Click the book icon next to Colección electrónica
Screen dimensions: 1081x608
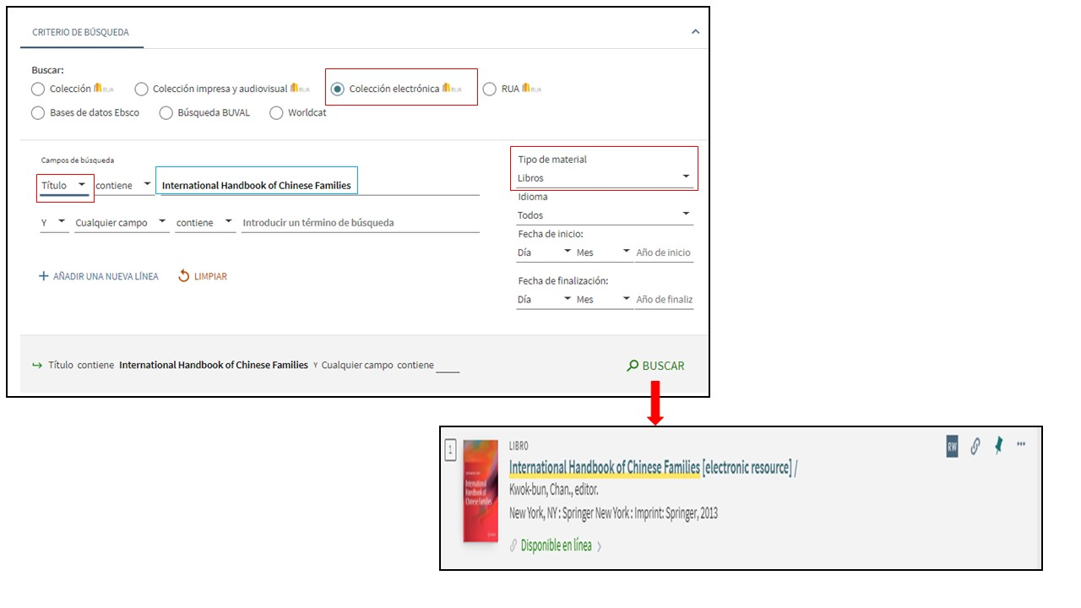tap(447, 88)
